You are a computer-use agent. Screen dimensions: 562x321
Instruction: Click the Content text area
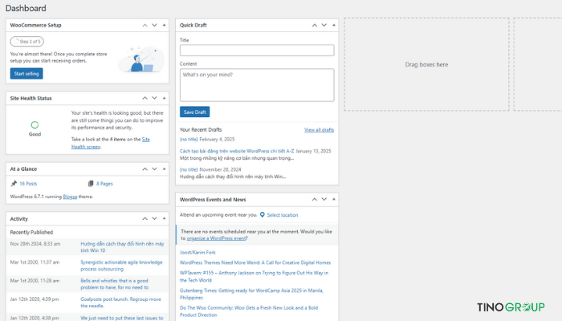257,85
